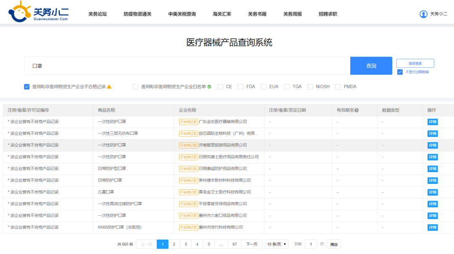This screenshot has height=254, width=454.
Task: Click 详情 for 创芯国际生物科技 (广州) row
Action: click(433, 134)
